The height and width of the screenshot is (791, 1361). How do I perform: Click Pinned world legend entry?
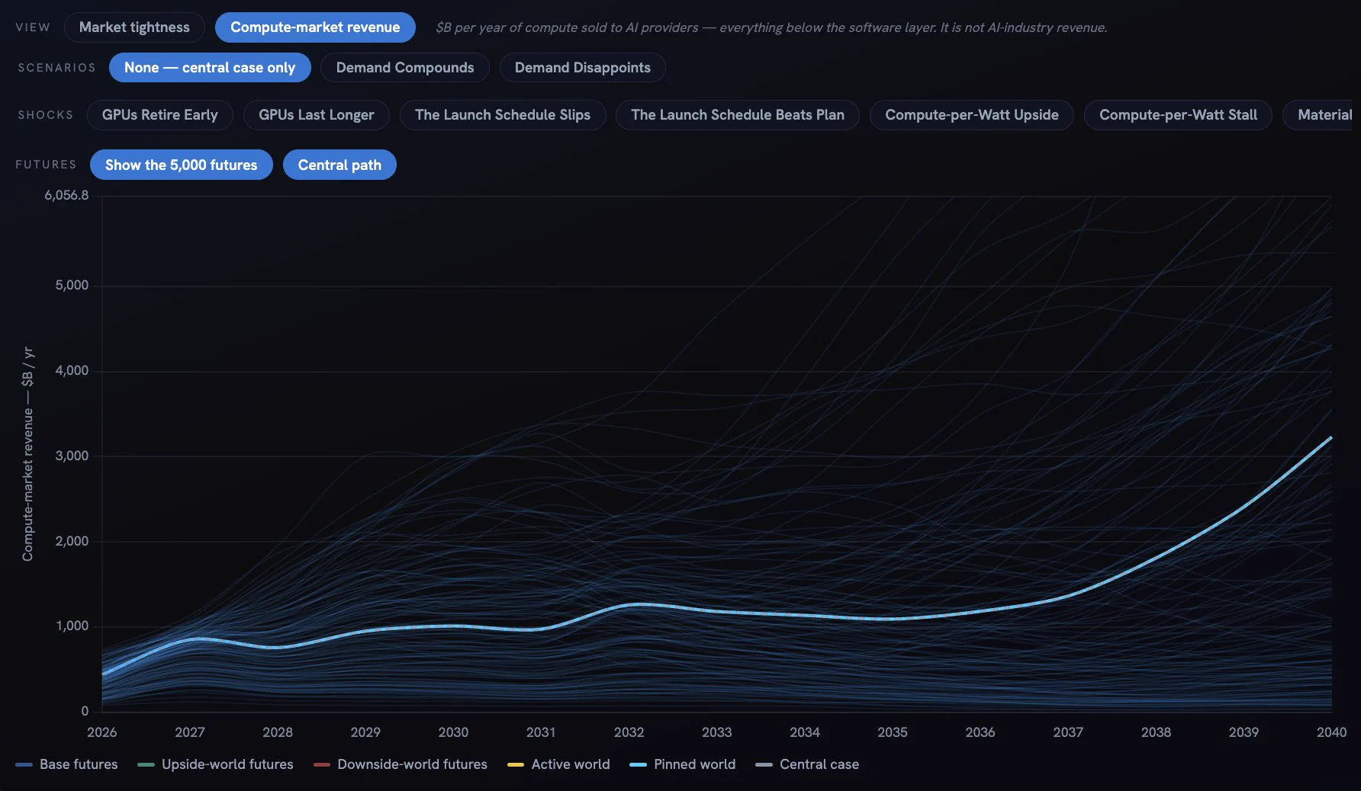click(683, 764)
